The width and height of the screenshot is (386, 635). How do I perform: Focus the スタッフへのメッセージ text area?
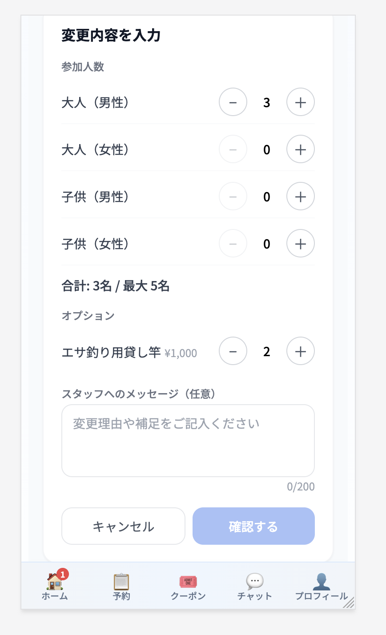188,441
